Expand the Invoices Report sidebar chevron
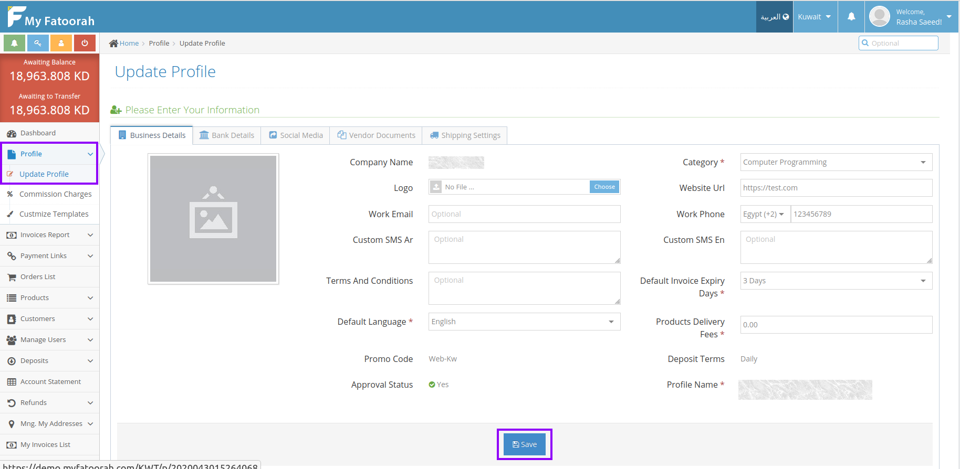Image resolution: width=960 pixels, height=469 pixels. [x=90, y=235]
